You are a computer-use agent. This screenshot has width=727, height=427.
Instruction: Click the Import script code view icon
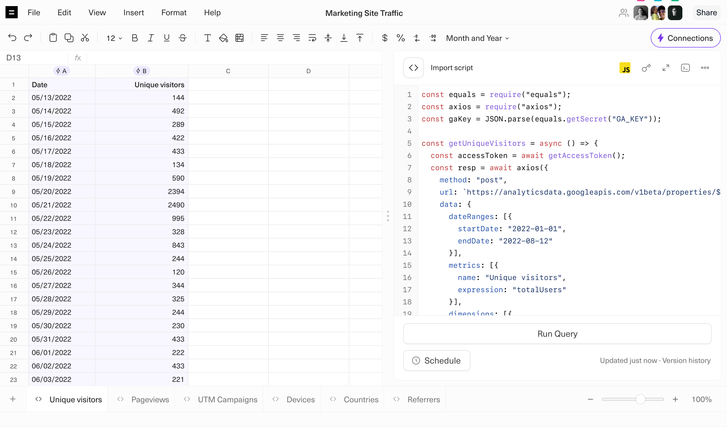click(414, 68)
